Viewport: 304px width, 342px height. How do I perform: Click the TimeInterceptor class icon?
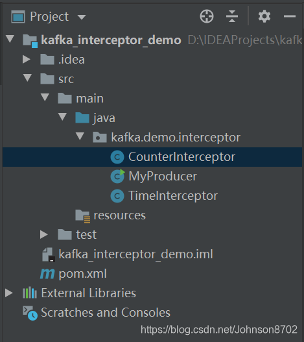click(117, 195)
